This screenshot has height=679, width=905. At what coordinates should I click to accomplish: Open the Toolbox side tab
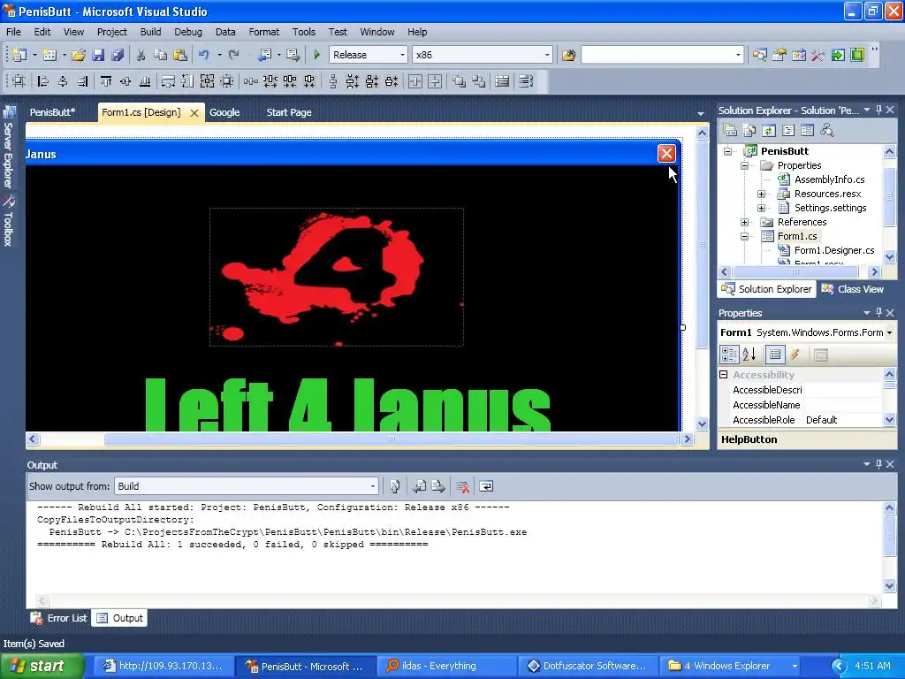tap(8, 220)
